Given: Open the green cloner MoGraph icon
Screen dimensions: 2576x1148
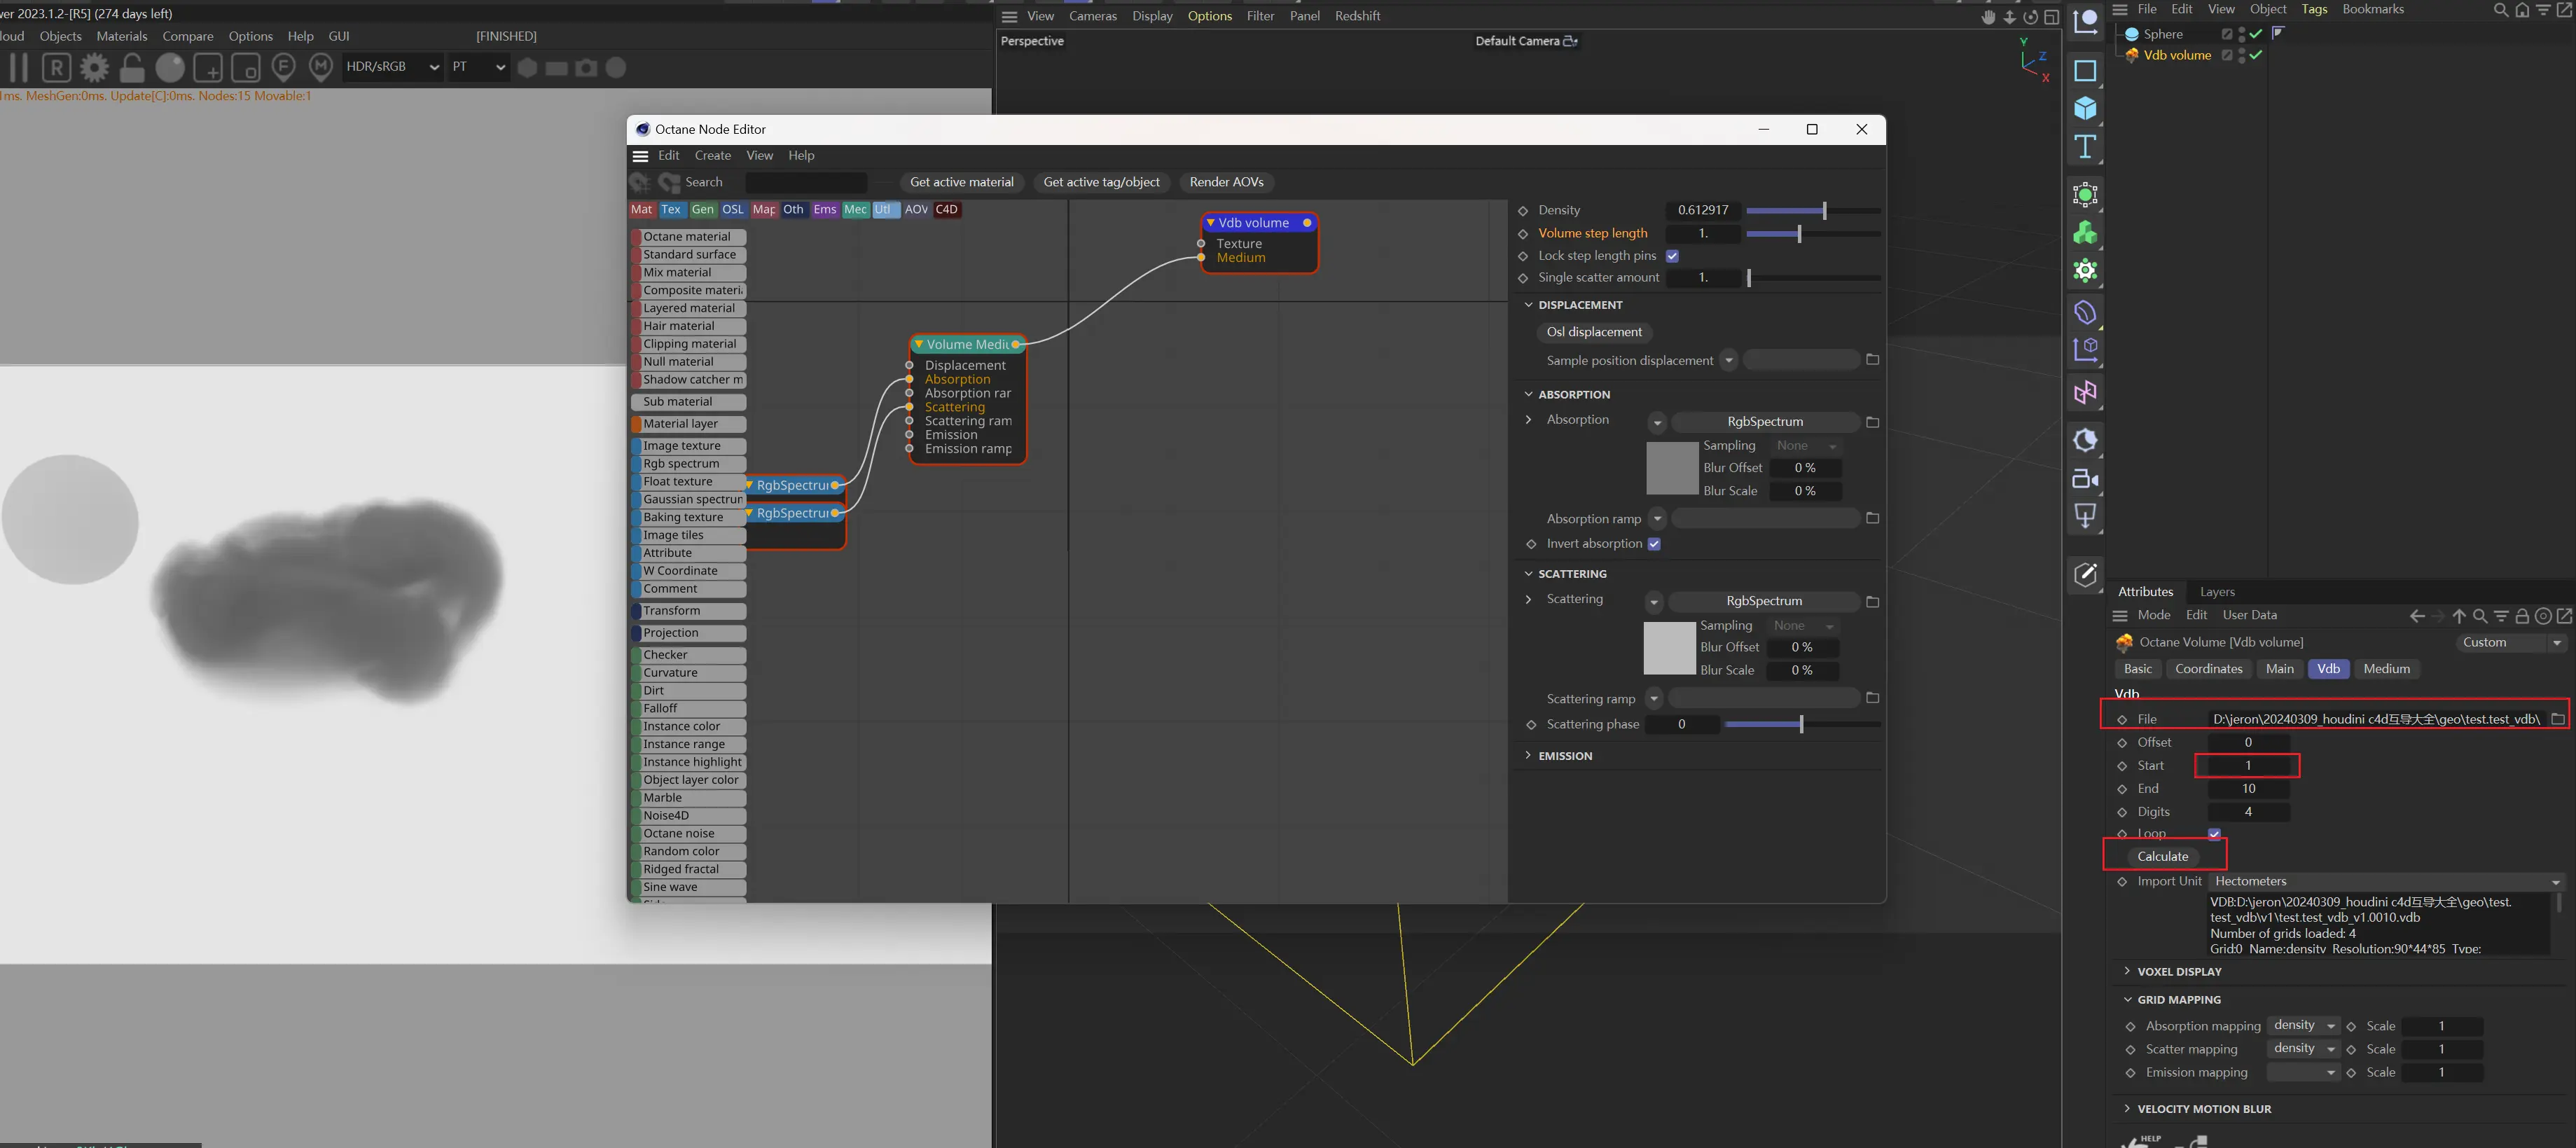Looking at the screenshot, I should [2085, 233].
